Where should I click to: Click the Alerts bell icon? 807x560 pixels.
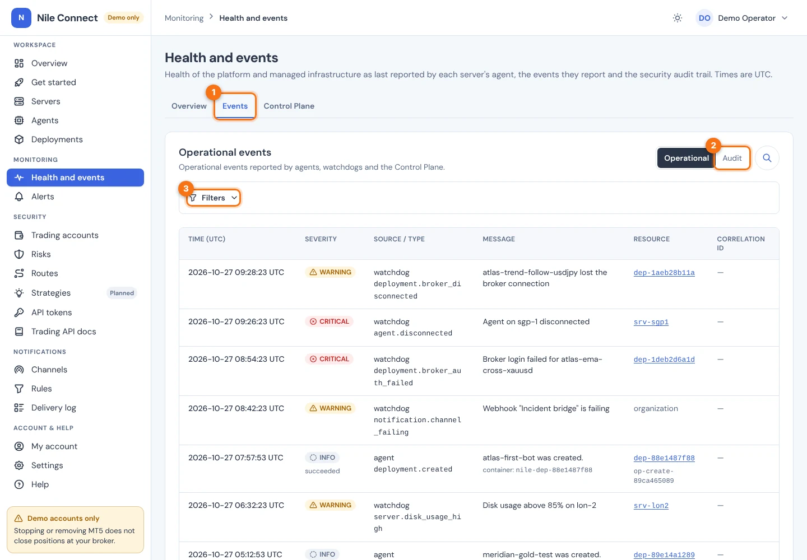19,197
